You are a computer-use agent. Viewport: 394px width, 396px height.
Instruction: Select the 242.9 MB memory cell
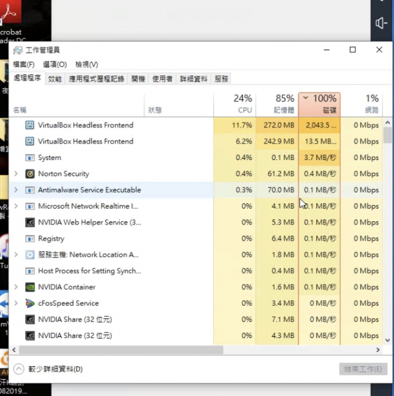coord(277,141)
